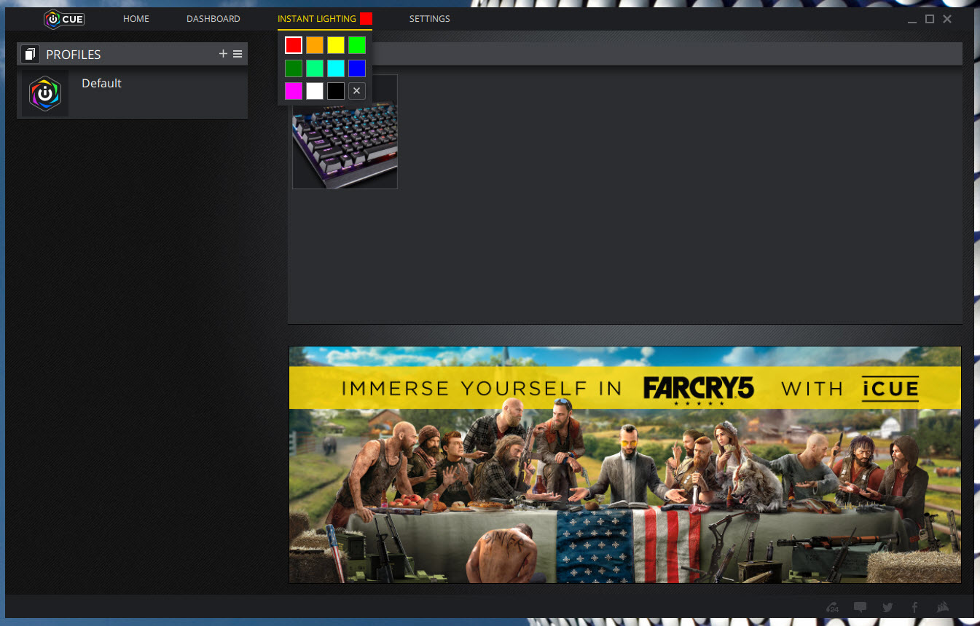Select the dark green lighting swatch

[294, 68]
